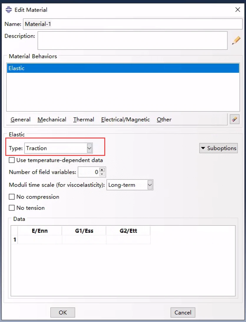Click the Abaqus icon in the title bar
Viewport: 246px width, 322px height.
(9, 10)
